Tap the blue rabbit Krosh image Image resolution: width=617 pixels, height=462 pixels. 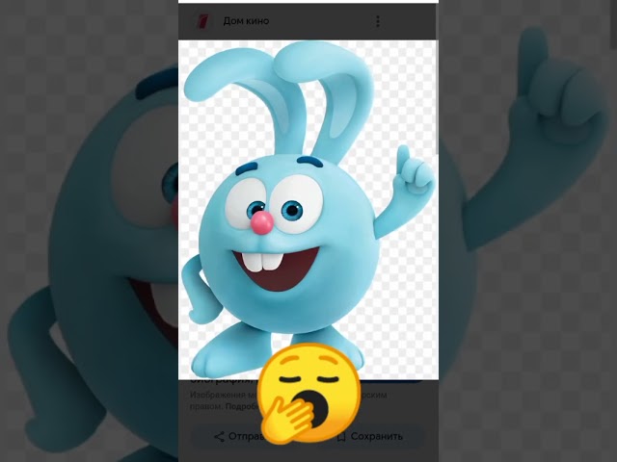coord(308,210)
